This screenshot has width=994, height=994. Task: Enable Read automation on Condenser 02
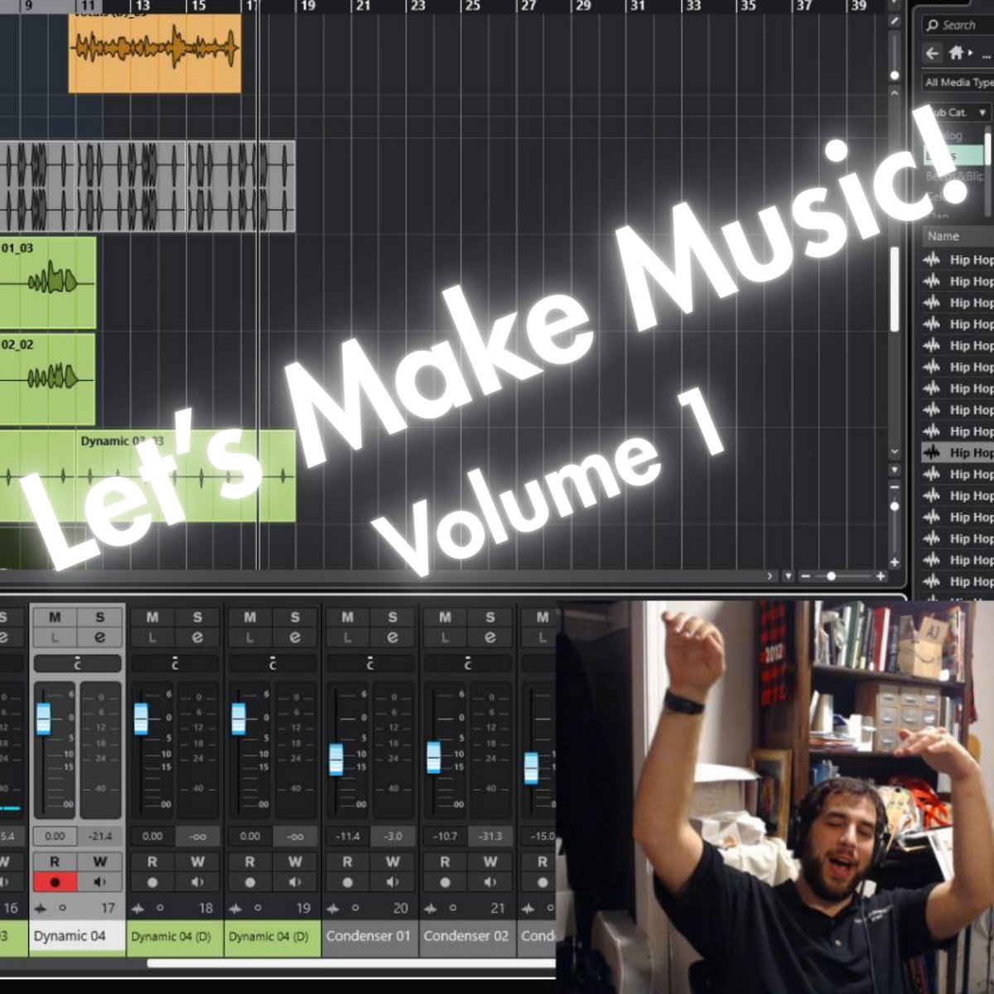coord(445,861)
